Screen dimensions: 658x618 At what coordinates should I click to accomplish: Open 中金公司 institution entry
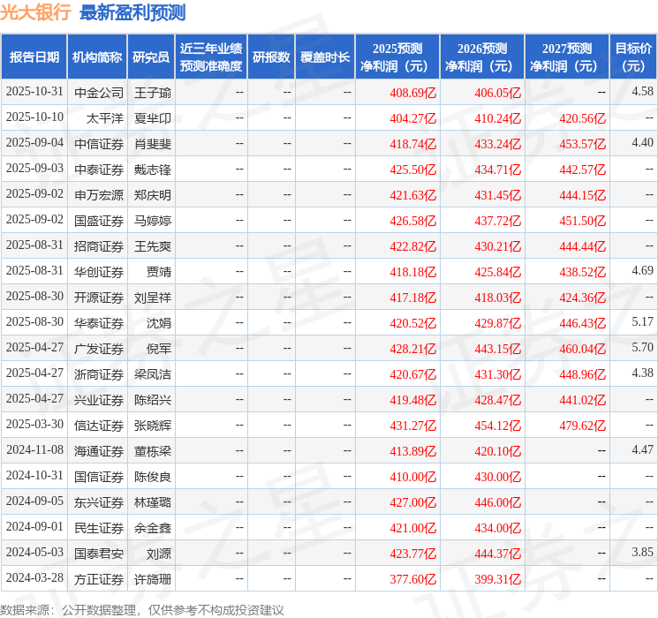99,92
